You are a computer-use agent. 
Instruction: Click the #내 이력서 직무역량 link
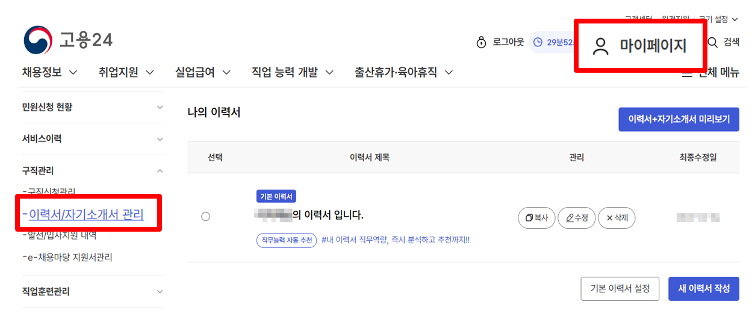point(396,240)
